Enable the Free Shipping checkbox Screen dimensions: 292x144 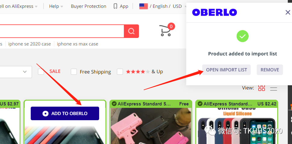coord(74,72)
